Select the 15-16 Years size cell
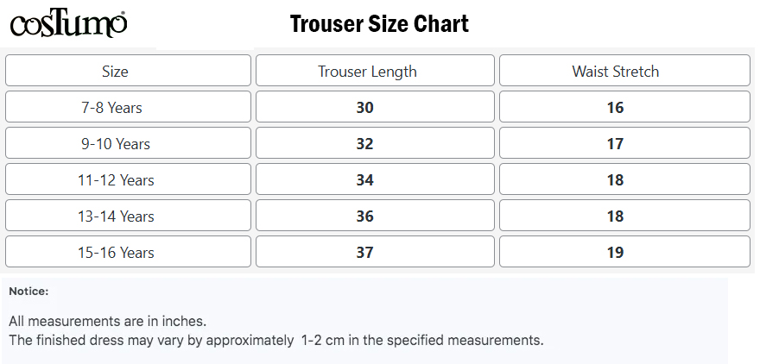Screen dimensions: 760x364 coord(128,252)
